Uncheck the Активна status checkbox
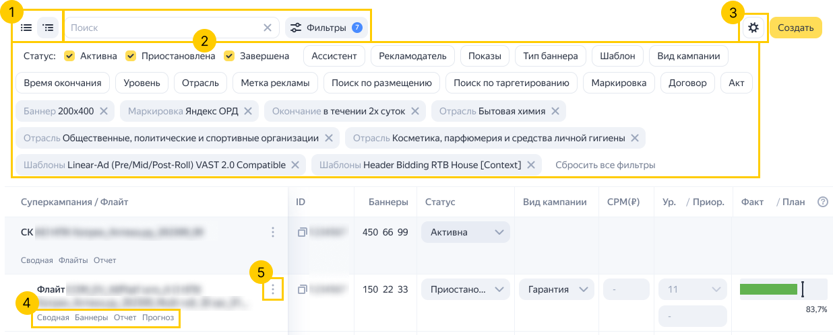 click(x=69, y=56)
